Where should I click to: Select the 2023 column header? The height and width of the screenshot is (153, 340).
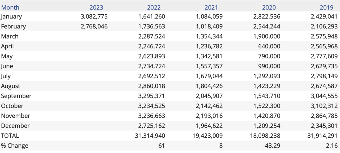click(96, 7)
